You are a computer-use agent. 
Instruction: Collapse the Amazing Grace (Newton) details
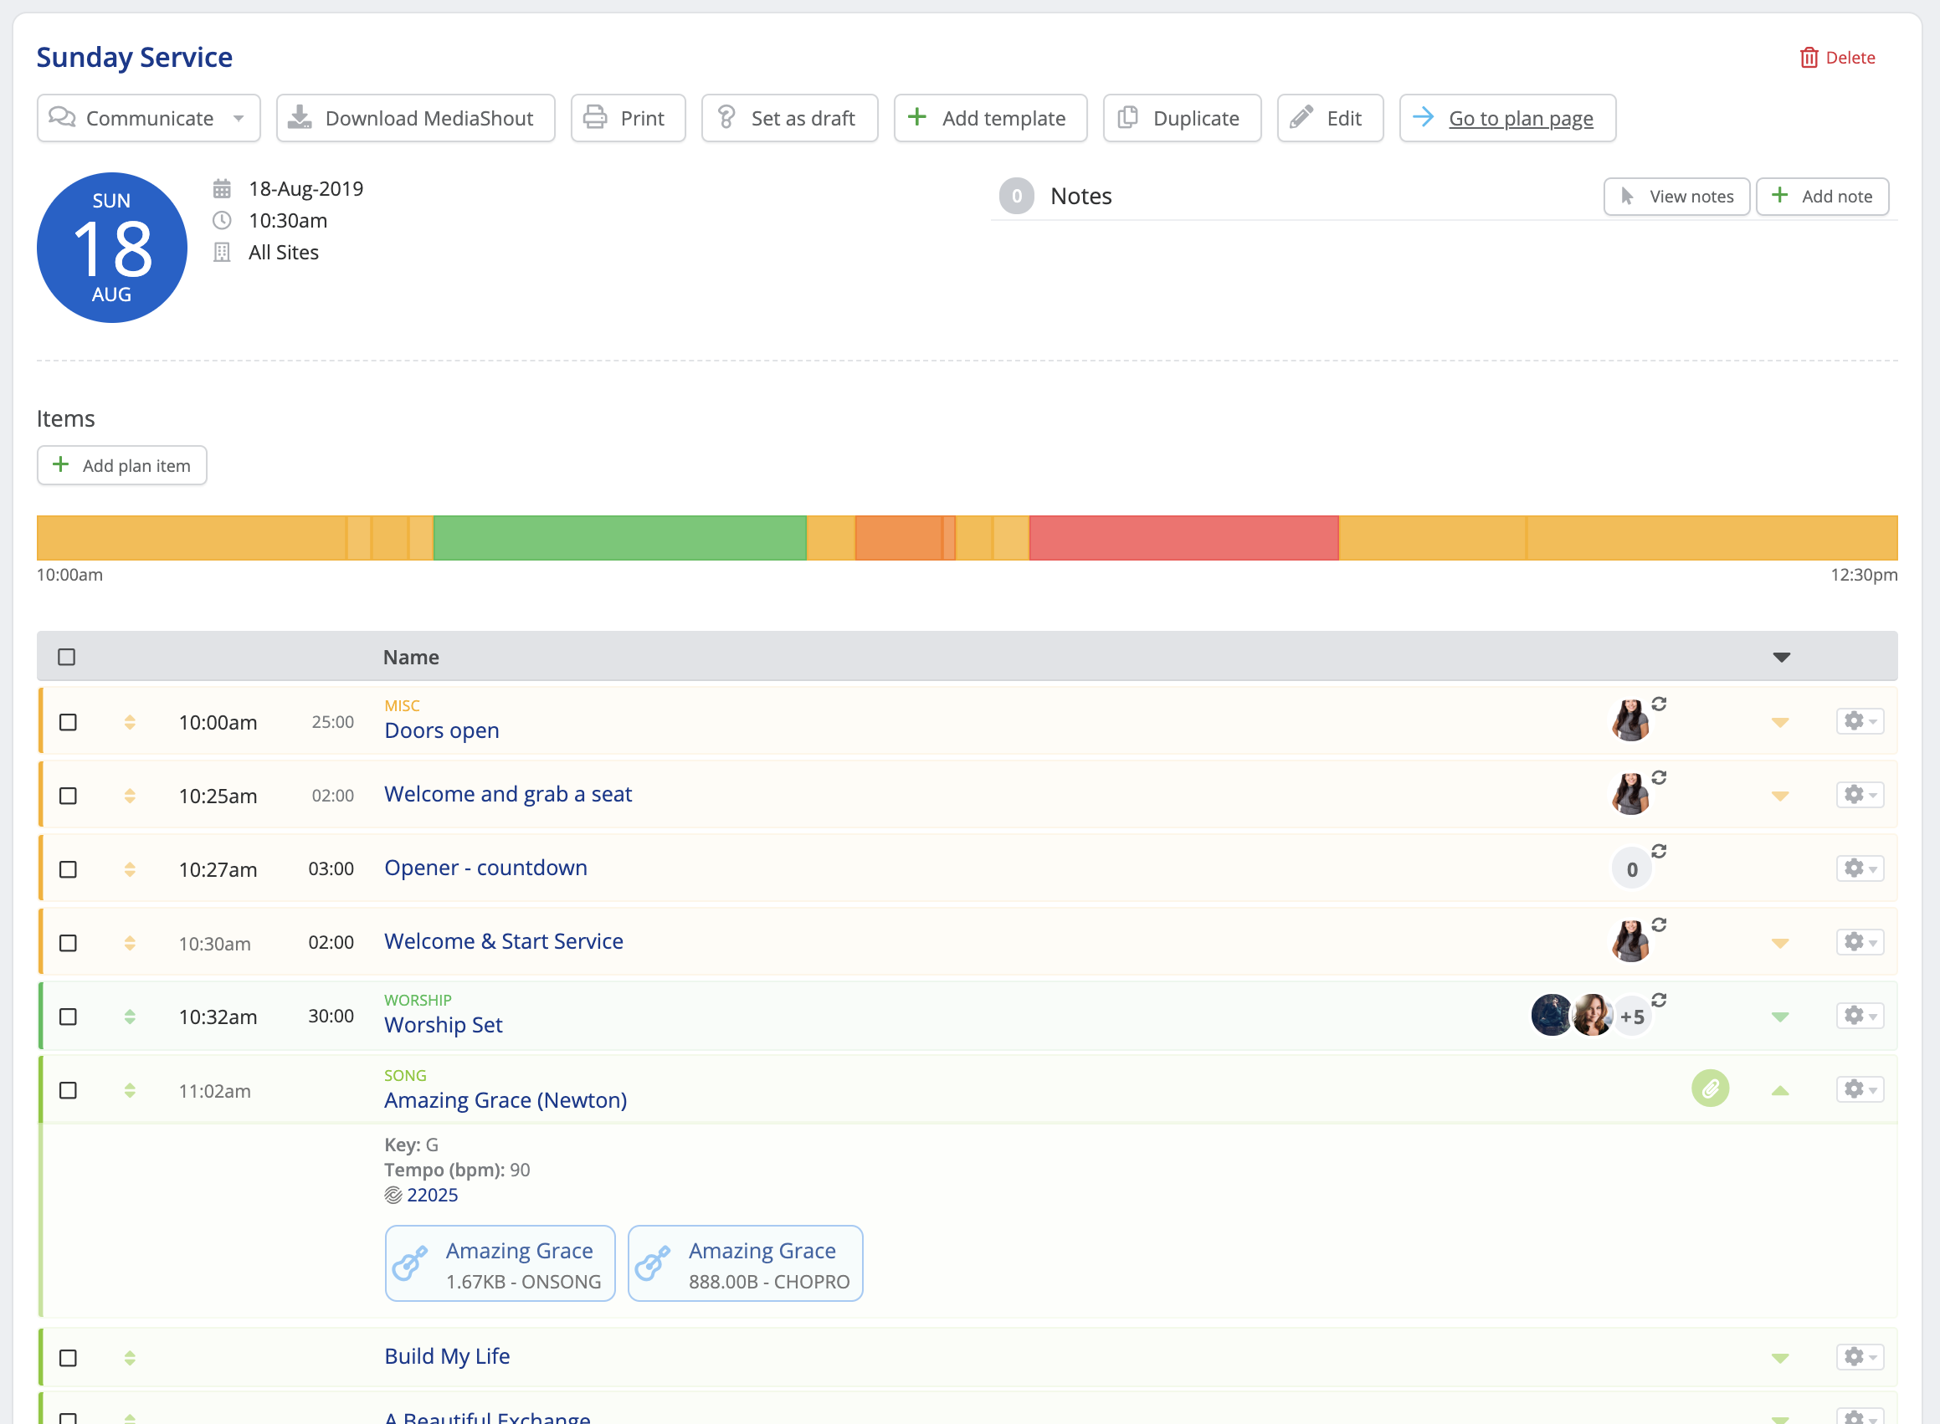1779,1090
